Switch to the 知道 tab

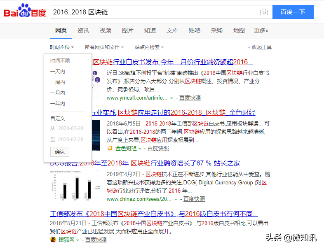point(150,30)
